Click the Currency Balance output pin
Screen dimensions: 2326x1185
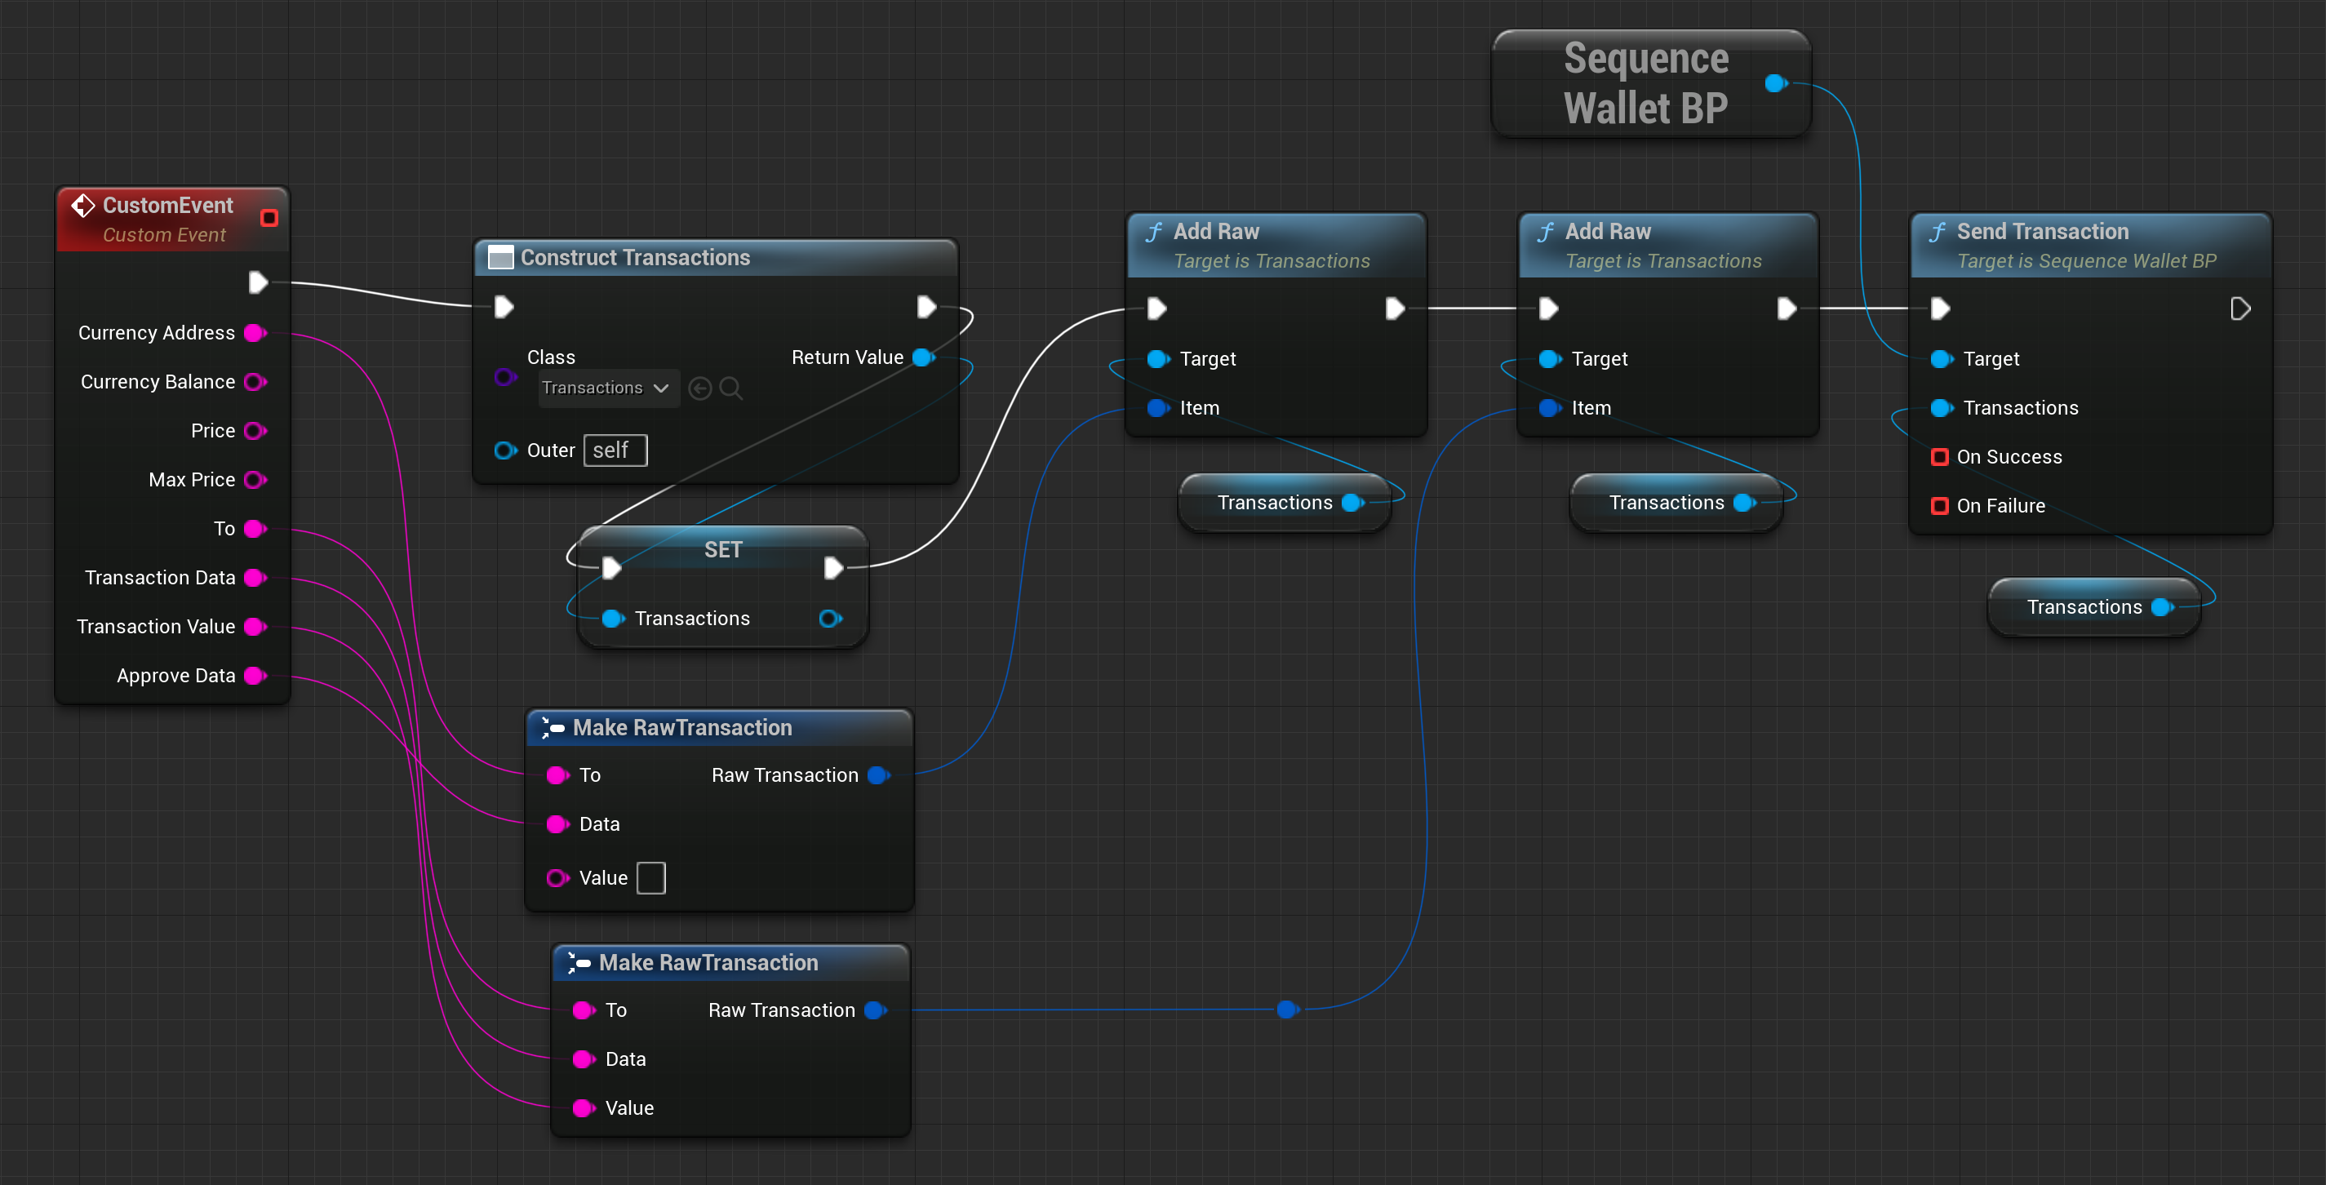pyautogui.click(x=255, y=382)
